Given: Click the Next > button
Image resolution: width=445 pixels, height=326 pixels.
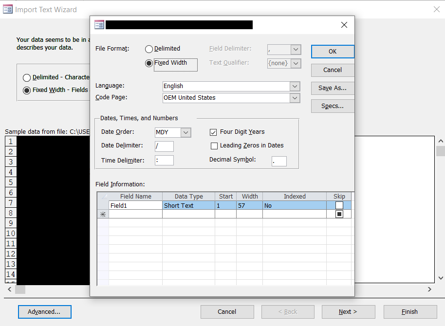Looking at the screenshot, I should coord(348,312).
